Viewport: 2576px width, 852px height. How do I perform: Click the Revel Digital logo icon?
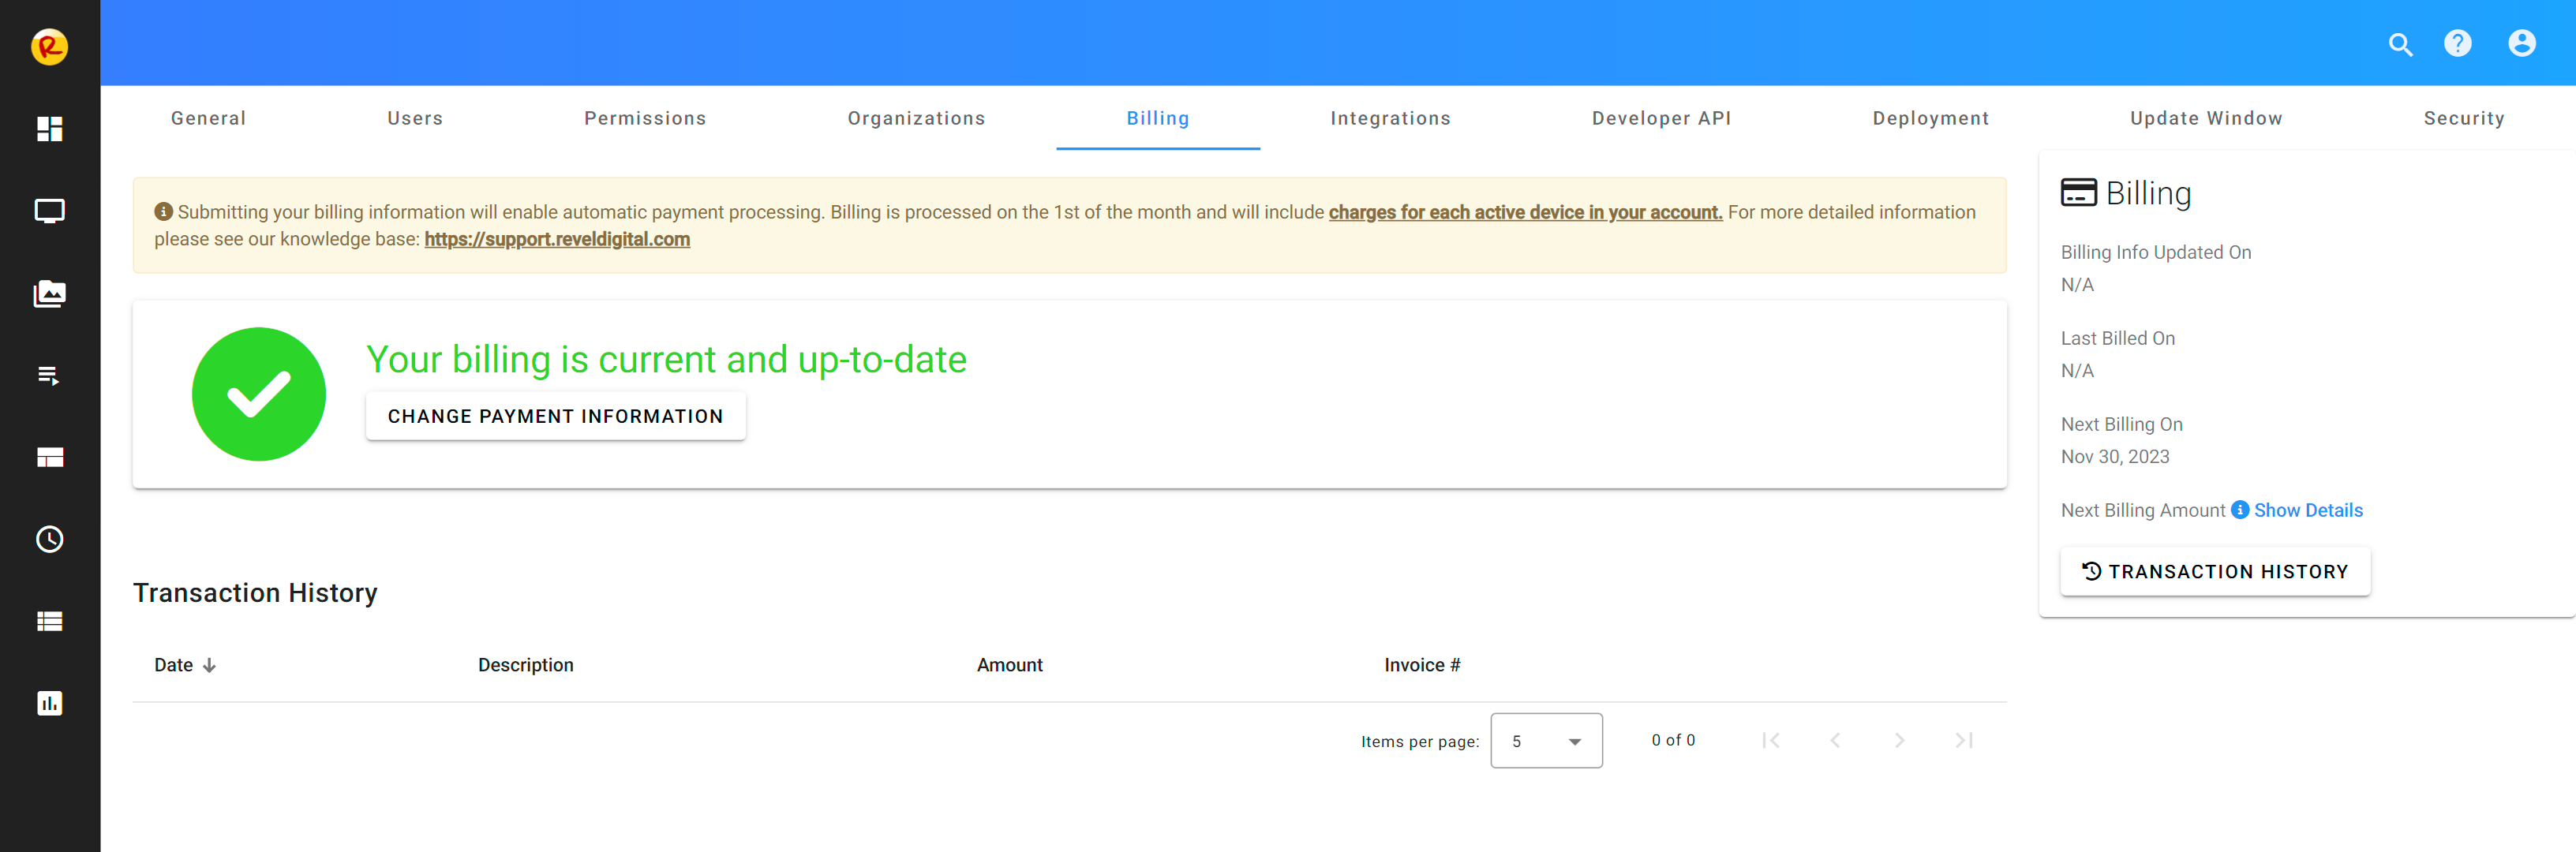tap(49, 46)
